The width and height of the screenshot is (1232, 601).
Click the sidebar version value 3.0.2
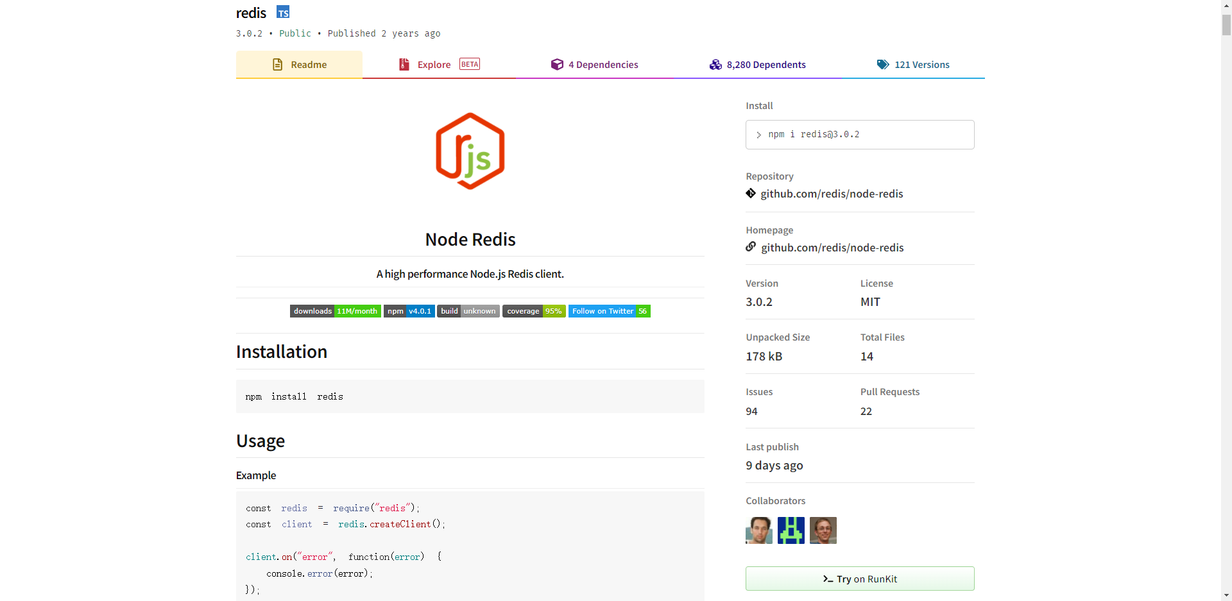click(x=759, y=301)
